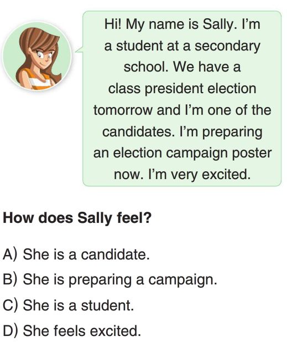Click the word 'Sally' in the question
This screenshot has height=347, width=287.
click(x=95, y=218)
